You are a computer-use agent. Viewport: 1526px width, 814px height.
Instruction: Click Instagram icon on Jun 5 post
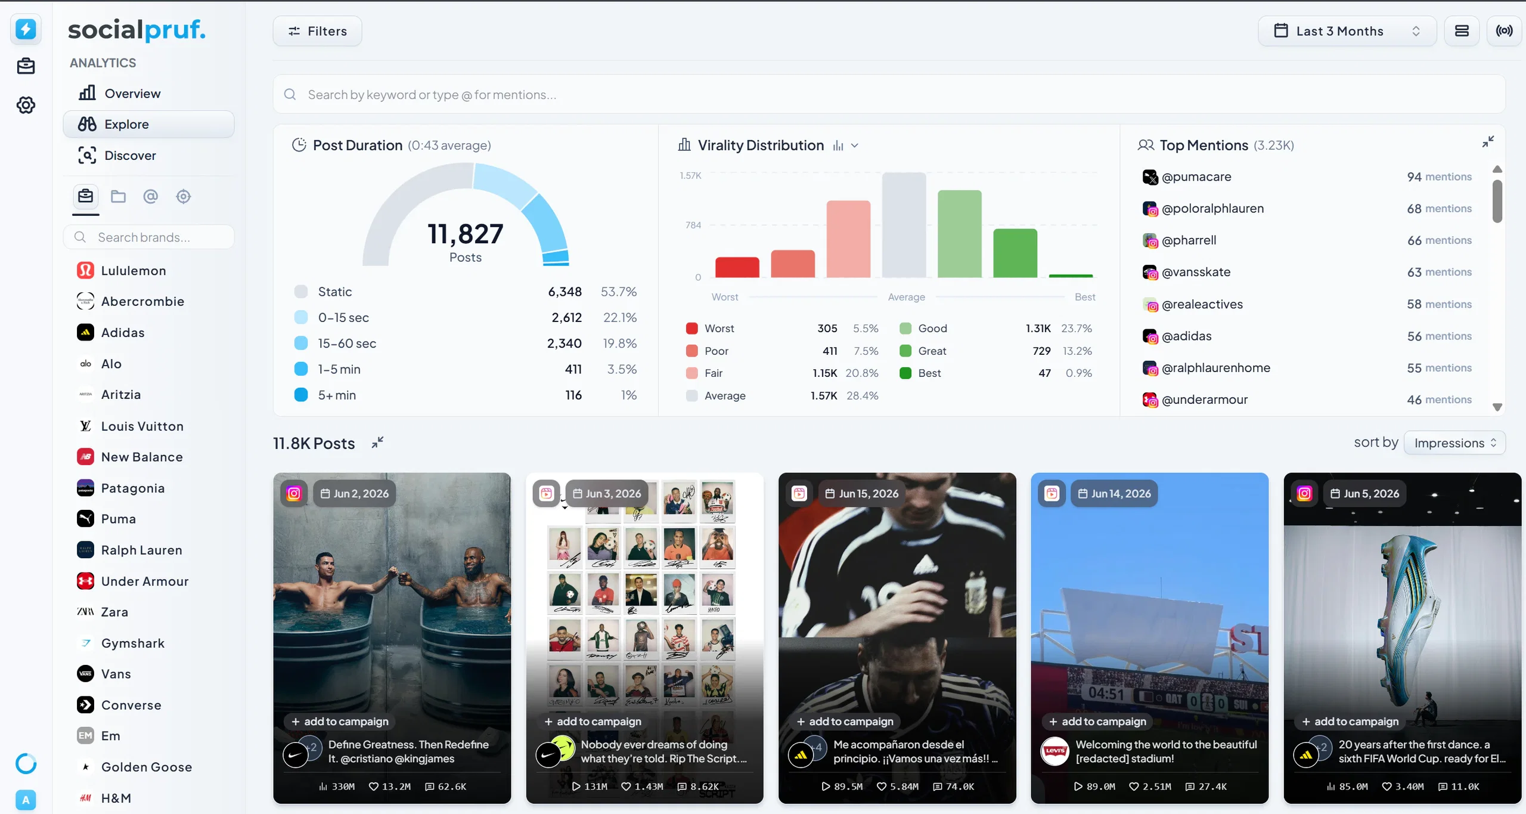point(1304,493)
